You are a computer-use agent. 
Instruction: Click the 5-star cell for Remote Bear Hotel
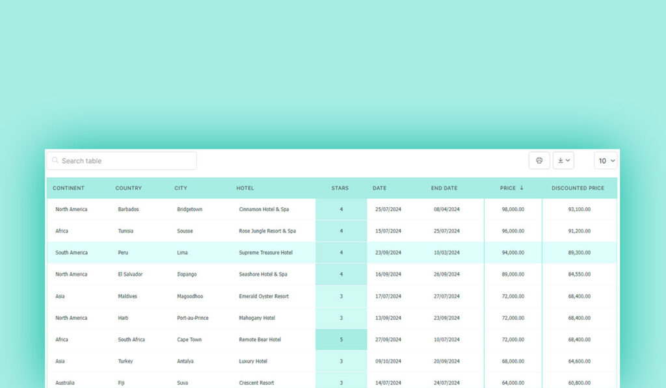(x=341, y=339)
